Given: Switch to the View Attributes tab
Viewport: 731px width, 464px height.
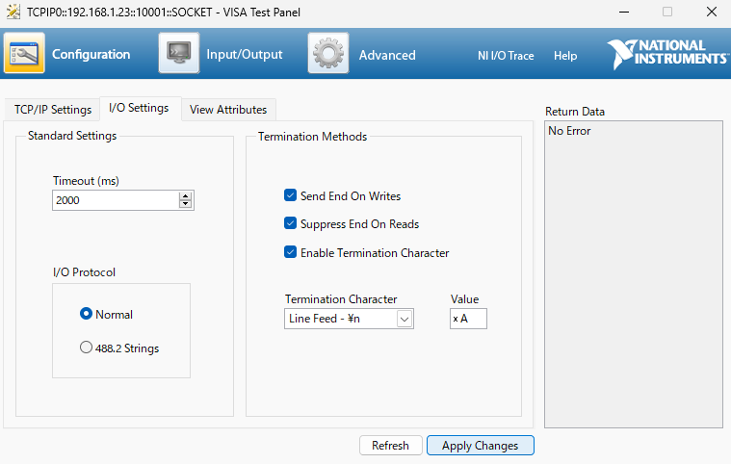Looking at the screenshot, I should coord(228,110).
